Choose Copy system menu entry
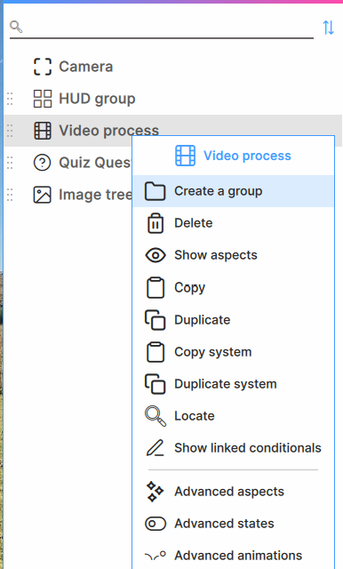Image resolution: width=343 pixels, height=569 pixels. (x=233, y=352)
